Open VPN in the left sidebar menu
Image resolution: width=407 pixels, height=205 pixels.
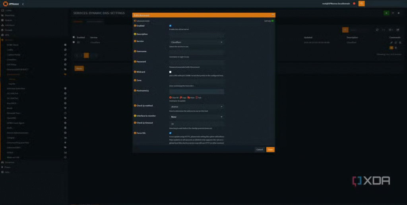pyautogui.click(x=7, y=35)
